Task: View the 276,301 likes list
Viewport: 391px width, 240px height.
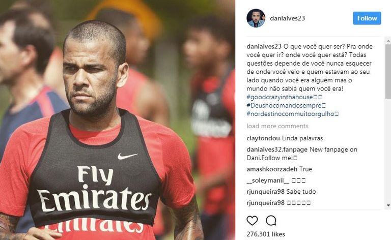Action: coord(266,234)
